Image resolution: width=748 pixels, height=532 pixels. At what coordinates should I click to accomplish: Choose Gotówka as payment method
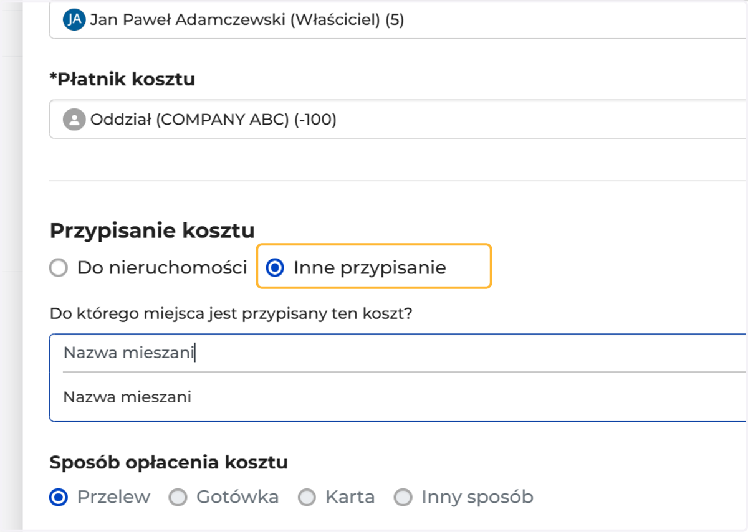pyautogui.click(x=178, y=497)
